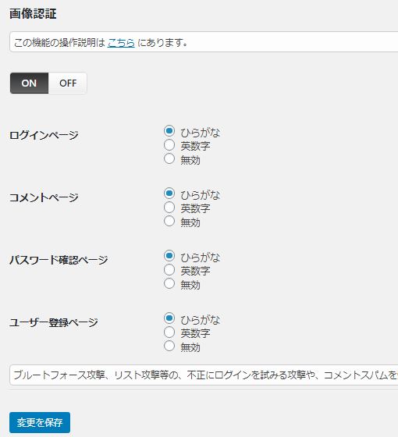
Task: Select 無効 for ログインページ
Action: (169, 158)
